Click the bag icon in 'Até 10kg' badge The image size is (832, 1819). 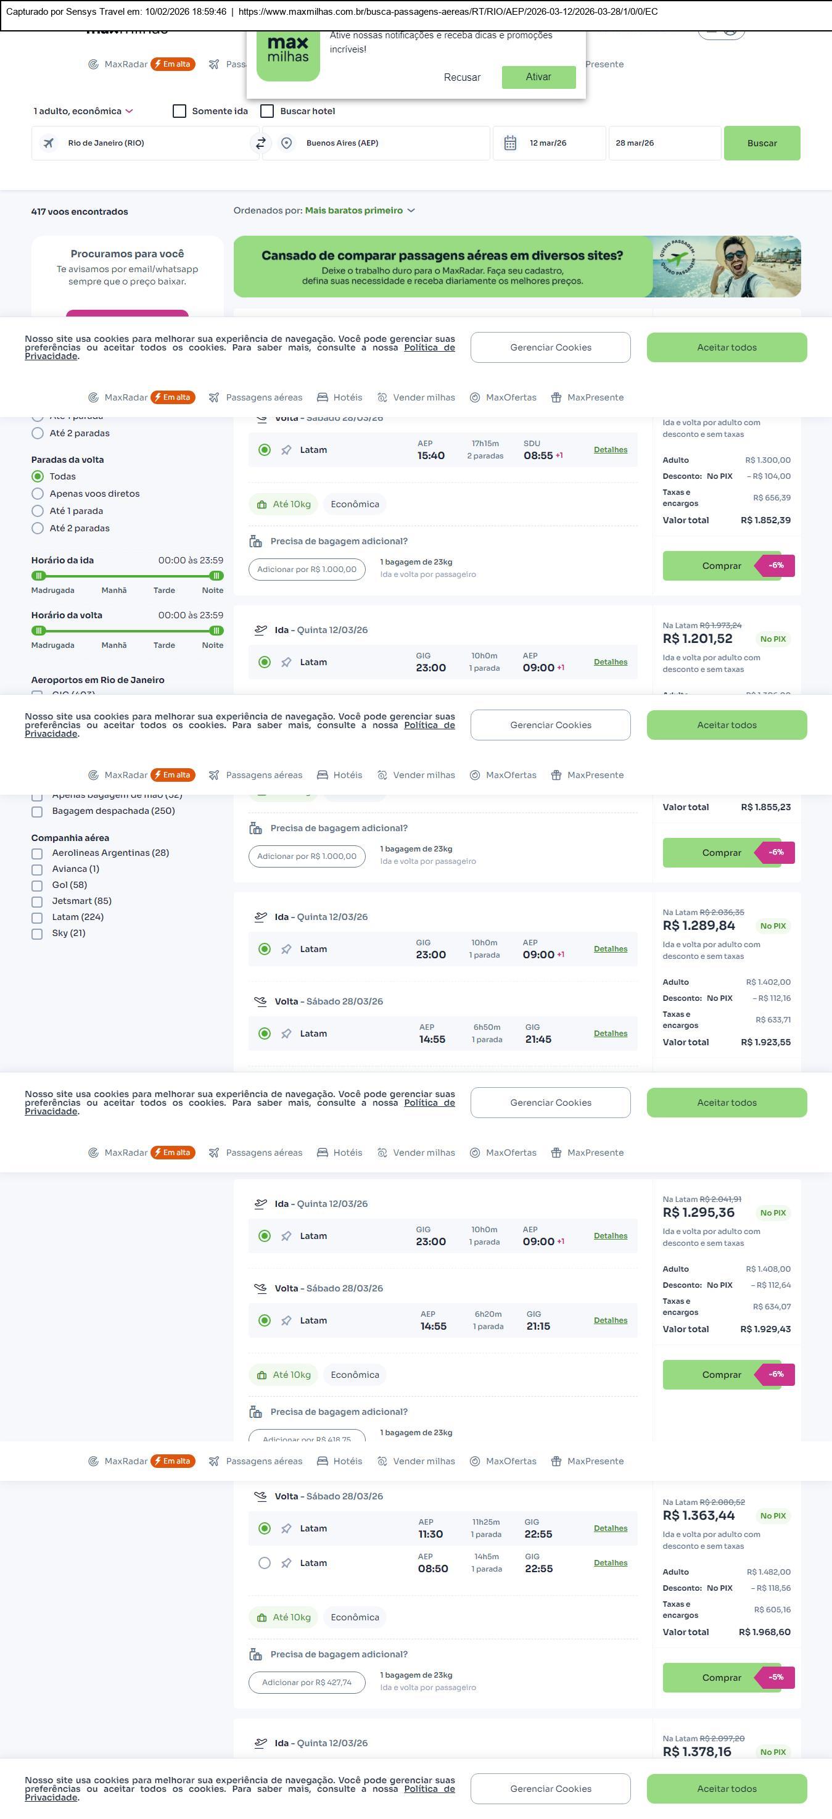point(262,505)
